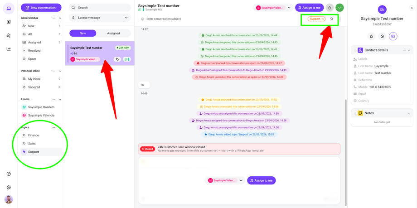
Task: Open the contacts icon in left rail
Action: tap(9, 22)
